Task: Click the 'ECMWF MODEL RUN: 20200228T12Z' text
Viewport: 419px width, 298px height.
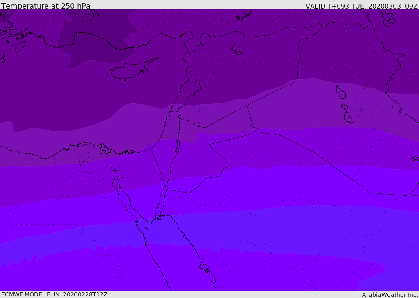Action: pyautogui.click(x=54, y=294)
